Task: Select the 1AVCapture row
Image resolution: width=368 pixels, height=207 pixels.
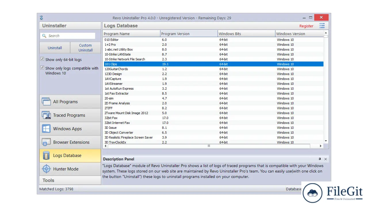Action: 213,79
